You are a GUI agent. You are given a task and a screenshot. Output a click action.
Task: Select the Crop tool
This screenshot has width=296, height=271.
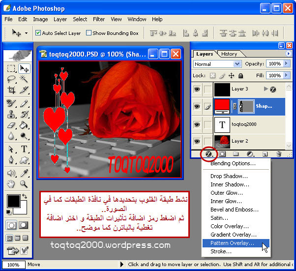tap(12, 90)
